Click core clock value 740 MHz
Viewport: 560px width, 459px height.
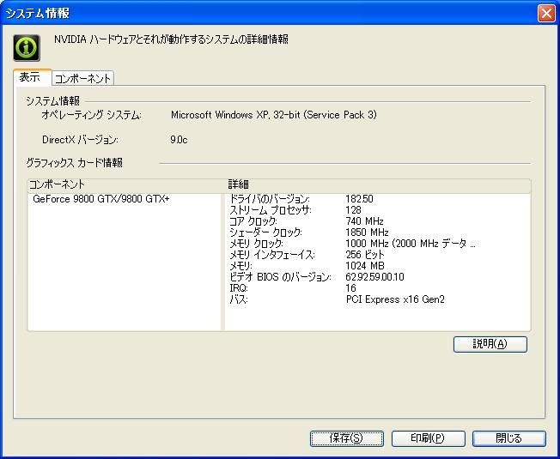coord(364,221)
